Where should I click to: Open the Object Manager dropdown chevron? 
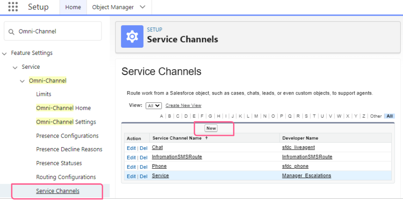tap(143, 7)
